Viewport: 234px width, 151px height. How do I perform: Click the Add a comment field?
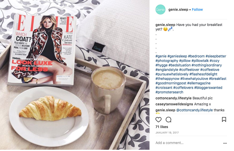(188, 143)
